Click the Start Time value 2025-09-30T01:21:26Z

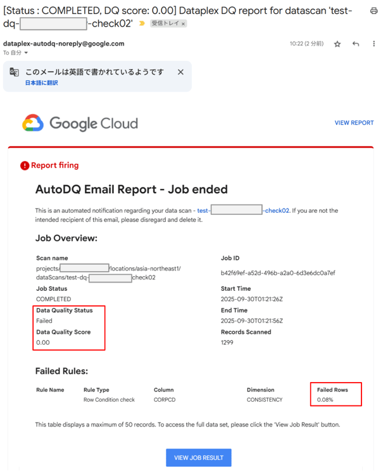tap(251, 299)
